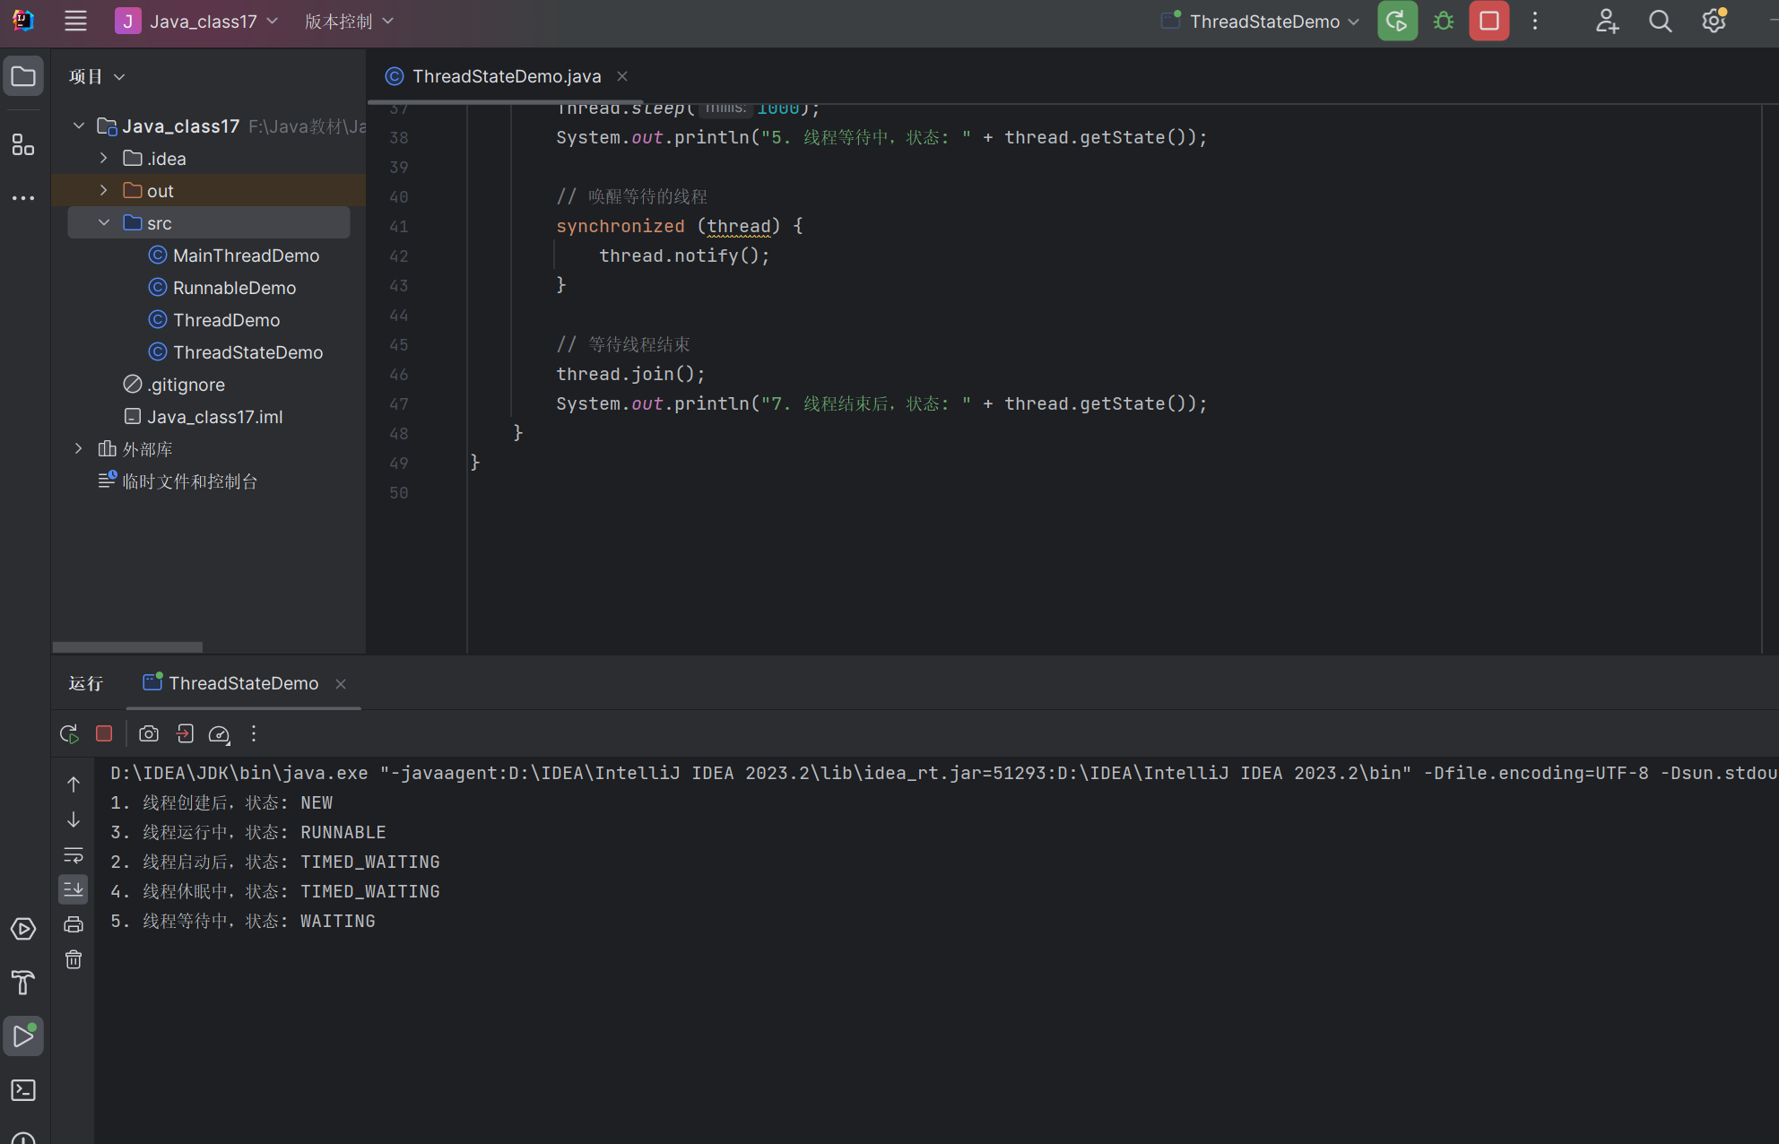Open the Structure tool window icon
Screen dimensions: 1779x1144
pos(23,144)
